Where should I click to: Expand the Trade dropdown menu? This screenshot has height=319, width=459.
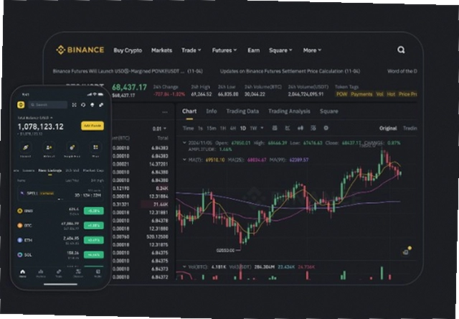tap(191, 50)
